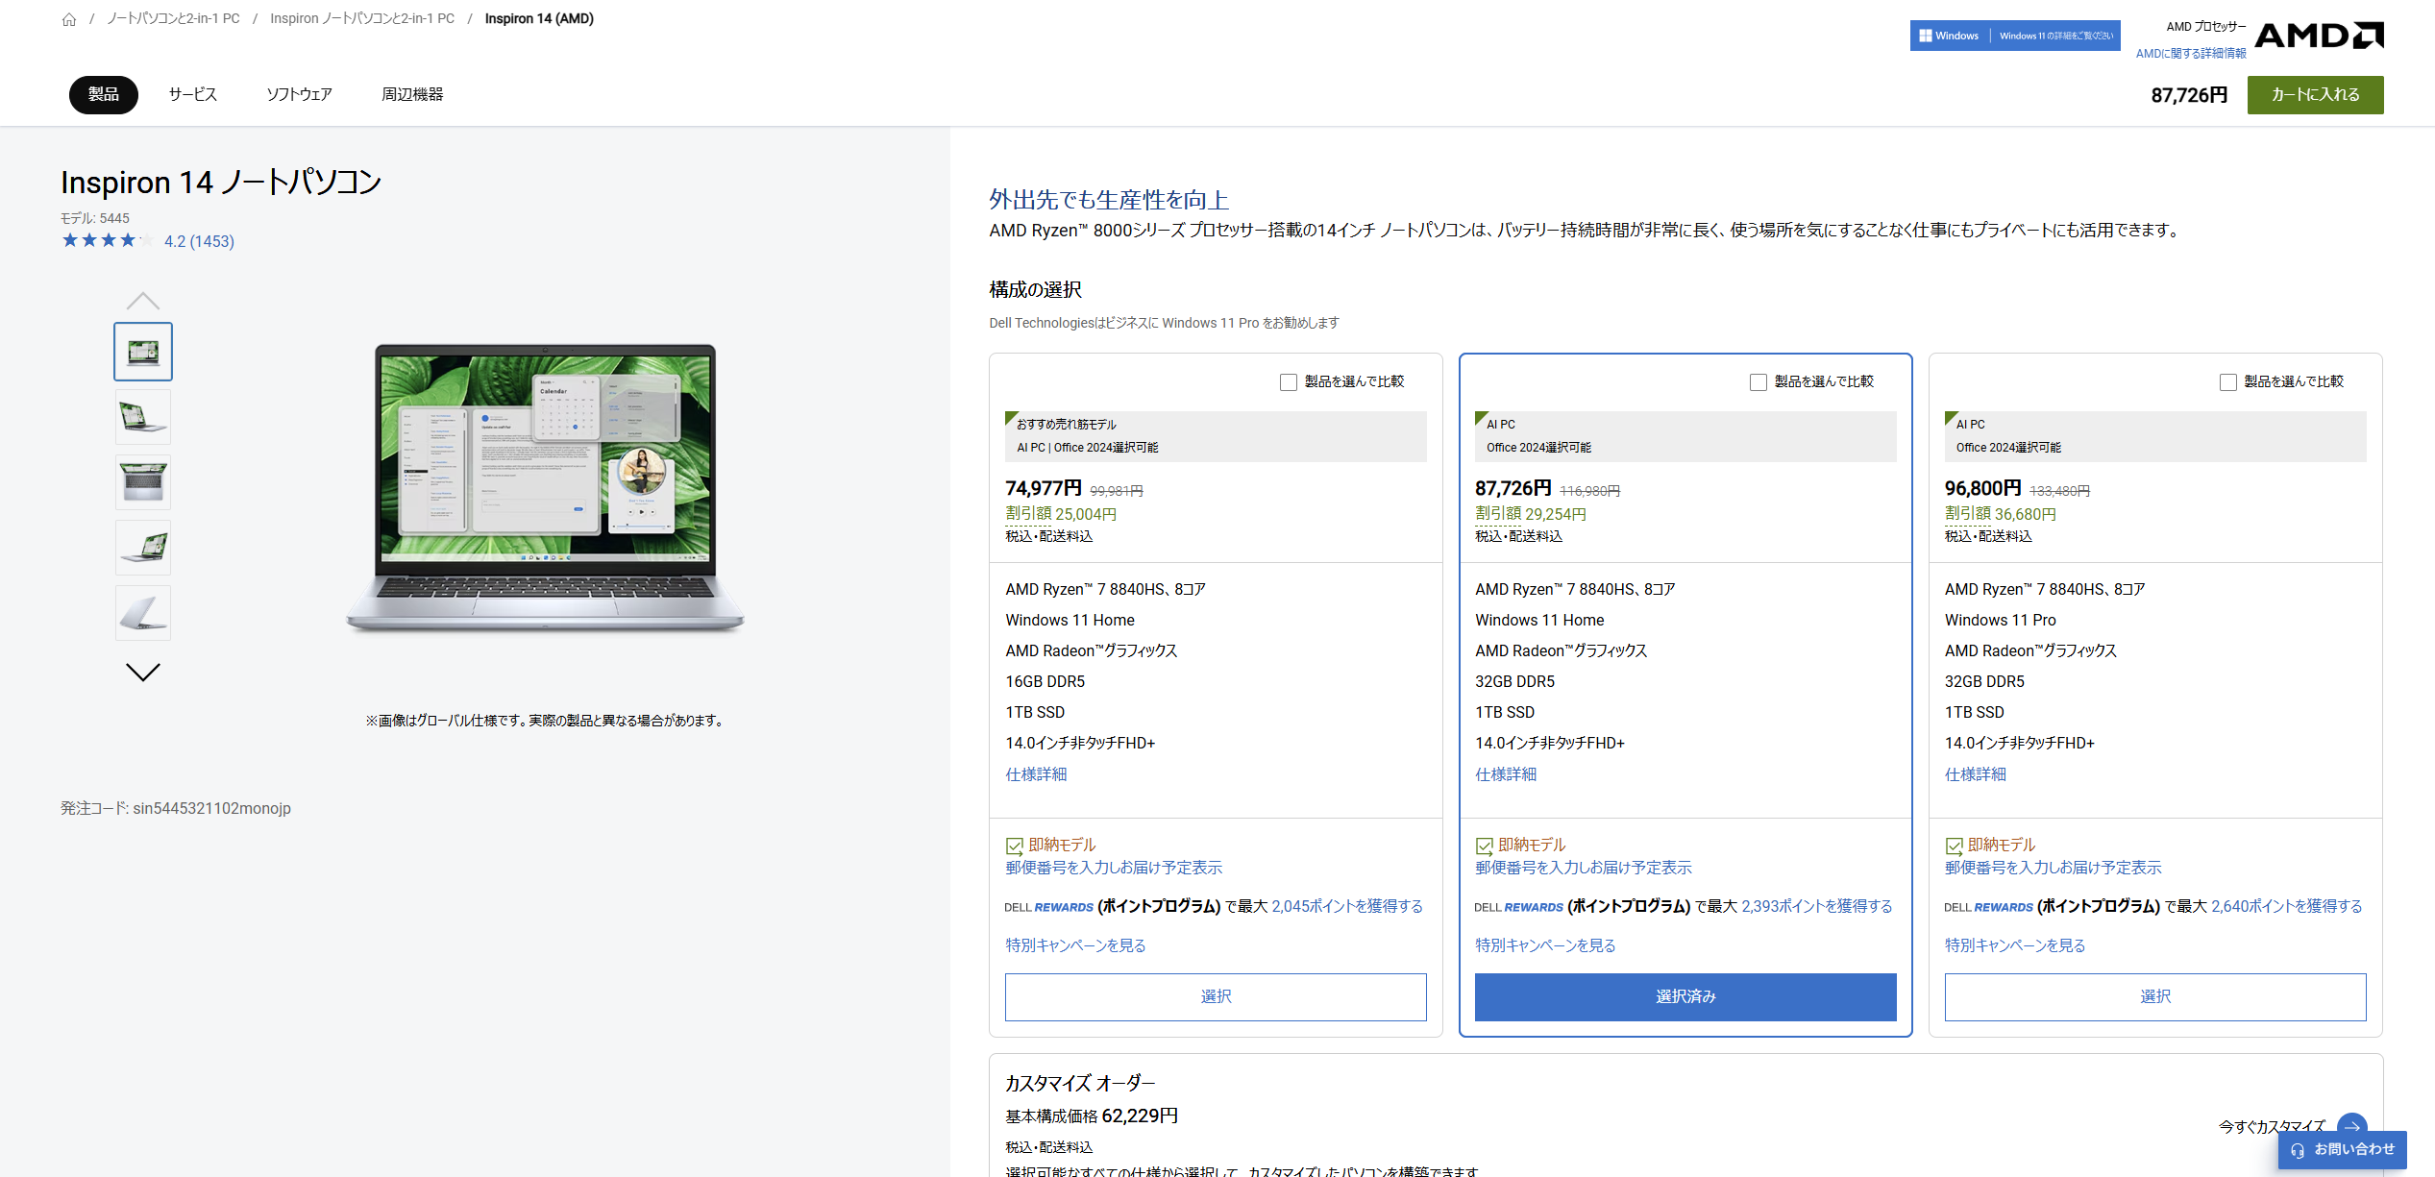The height and width of the screenshot is (1177, 2435).
Task: Click 基本構成価格 62,229円 text
Action: click(x=1092, y=1116)
